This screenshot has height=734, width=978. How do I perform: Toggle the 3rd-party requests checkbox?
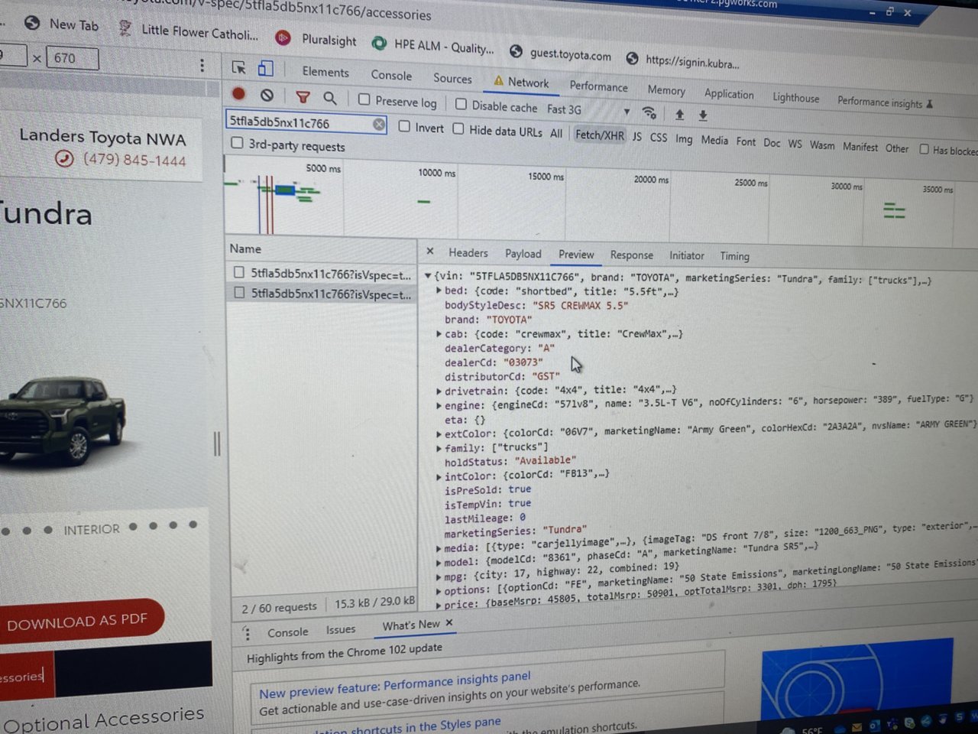pyautogui.click(x=237, y=143)
